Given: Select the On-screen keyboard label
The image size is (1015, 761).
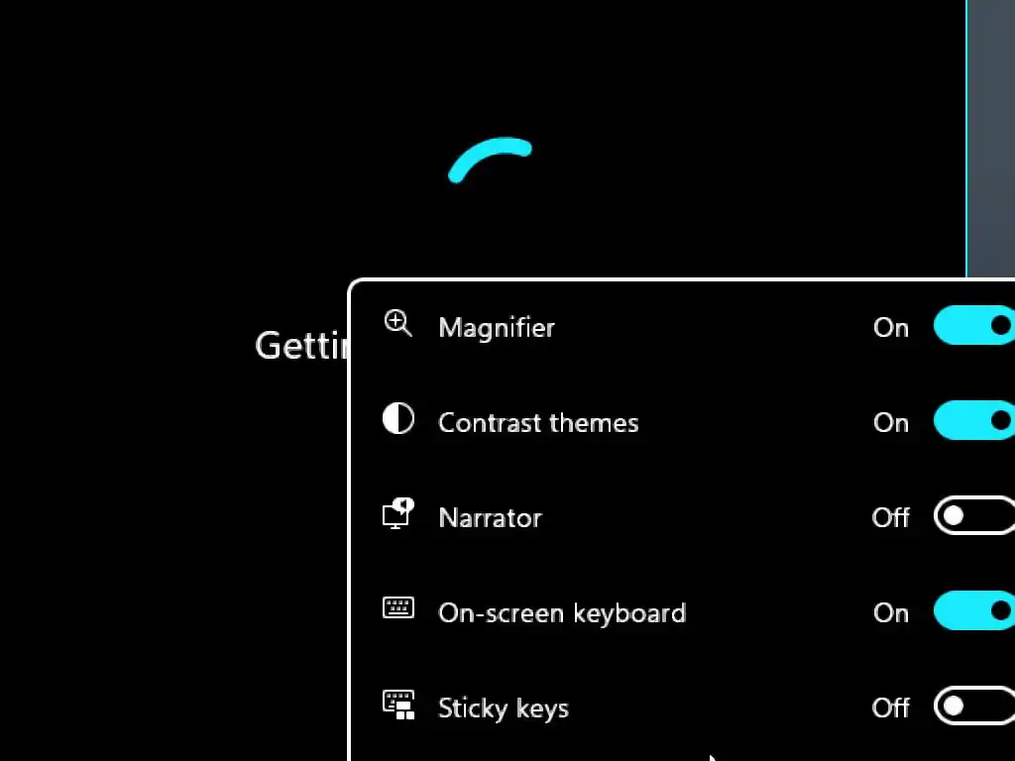Looking at the screenshot, I should click(x=562, y=613).
